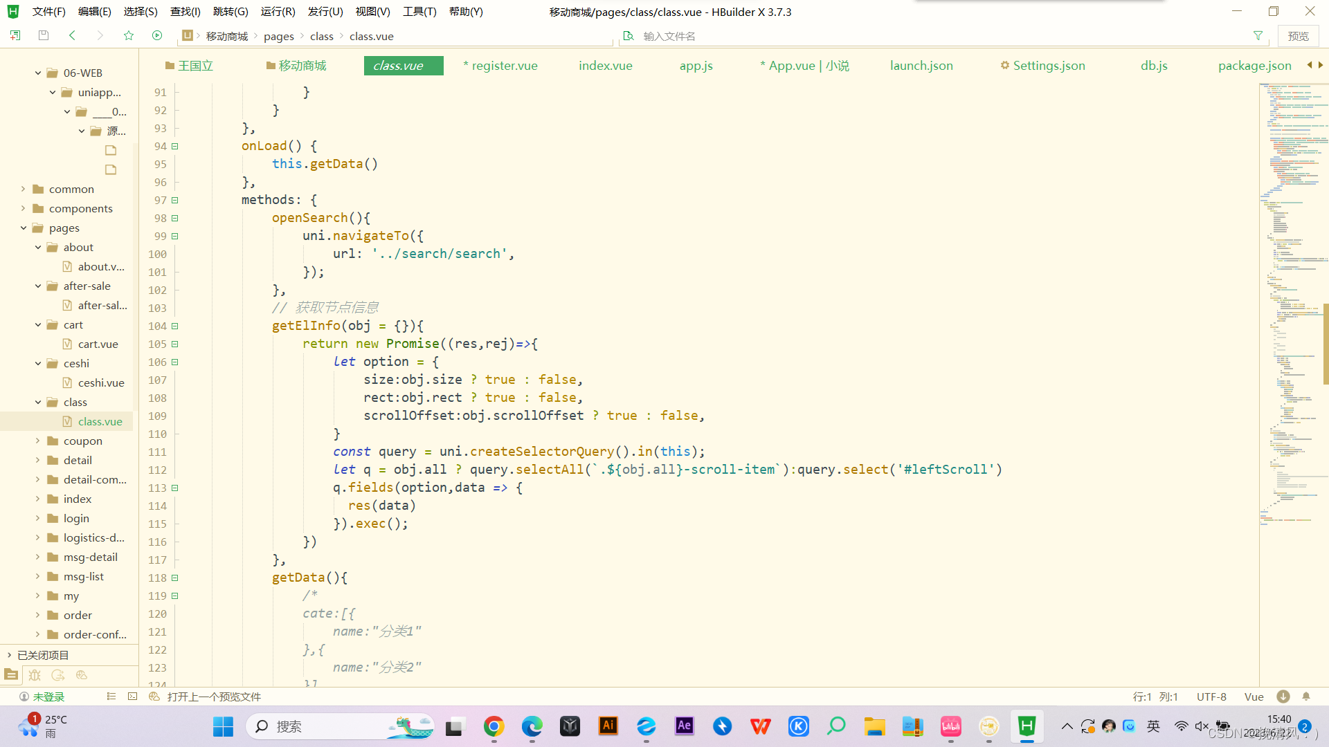This screenshot has height=747, width=1329.
Task: Click the back navigation arrow
Action: (72, 35)
